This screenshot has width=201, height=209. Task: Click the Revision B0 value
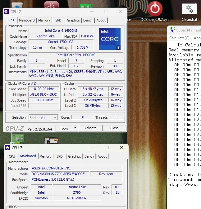click(115, 66)
